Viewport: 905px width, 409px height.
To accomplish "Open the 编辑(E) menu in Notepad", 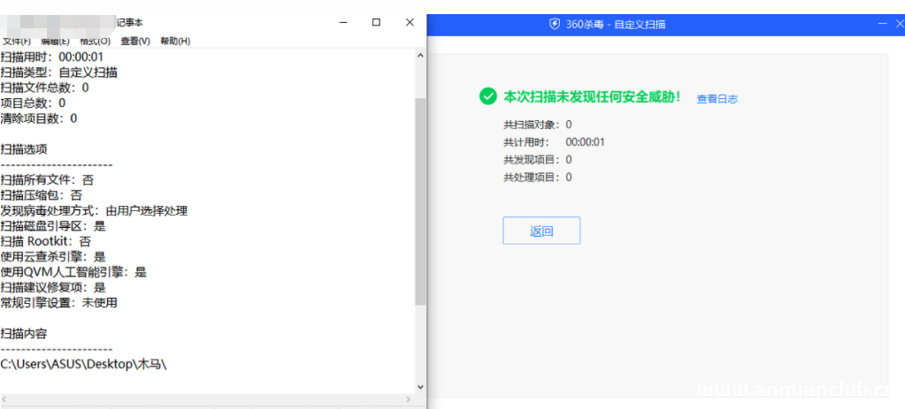I will 55,41.
